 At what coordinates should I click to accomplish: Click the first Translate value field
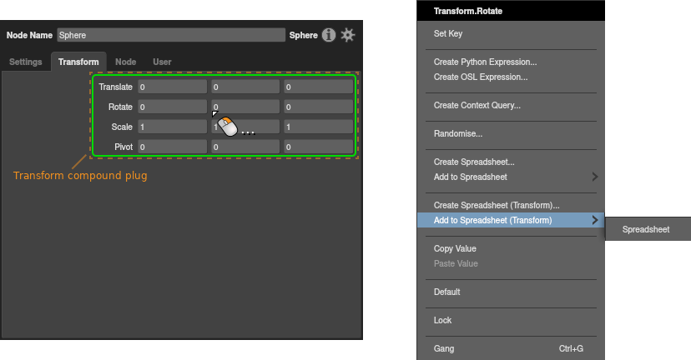point(172,87)
